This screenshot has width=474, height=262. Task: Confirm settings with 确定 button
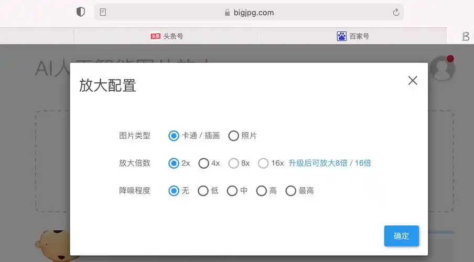(402, 236)
